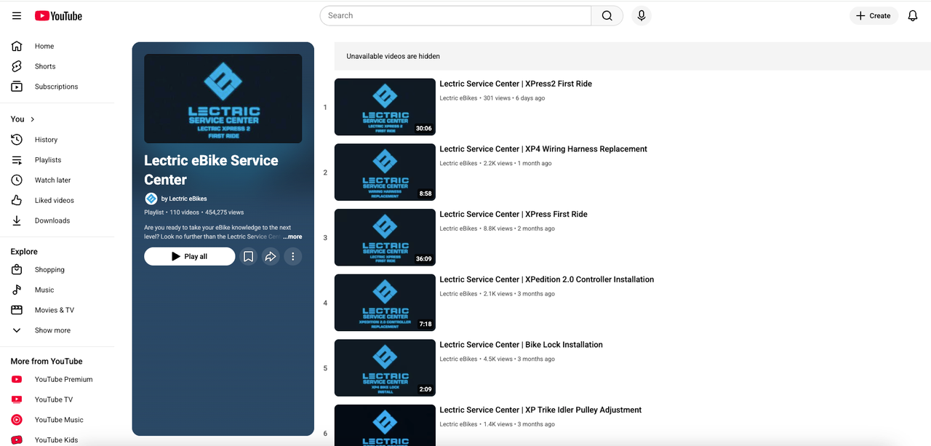The height and width of the screenshot is (446, 931).
Task: Expand the You section
Action: (x=23, y=119)
